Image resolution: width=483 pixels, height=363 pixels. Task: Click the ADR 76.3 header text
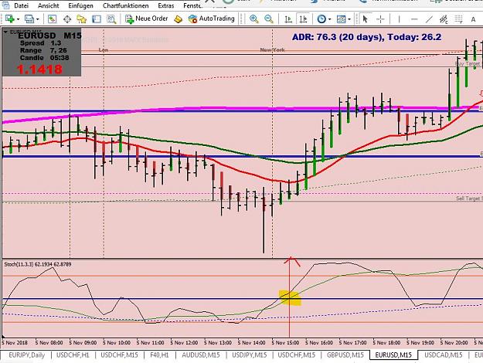point(366,37)
